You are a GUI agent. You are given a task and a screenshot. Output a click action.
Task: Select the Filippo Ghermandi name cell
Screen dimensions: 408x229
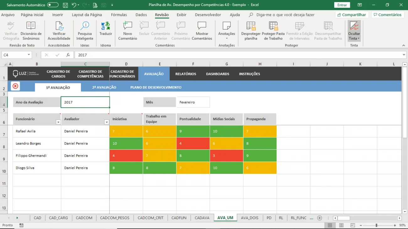tap(37, 156)
